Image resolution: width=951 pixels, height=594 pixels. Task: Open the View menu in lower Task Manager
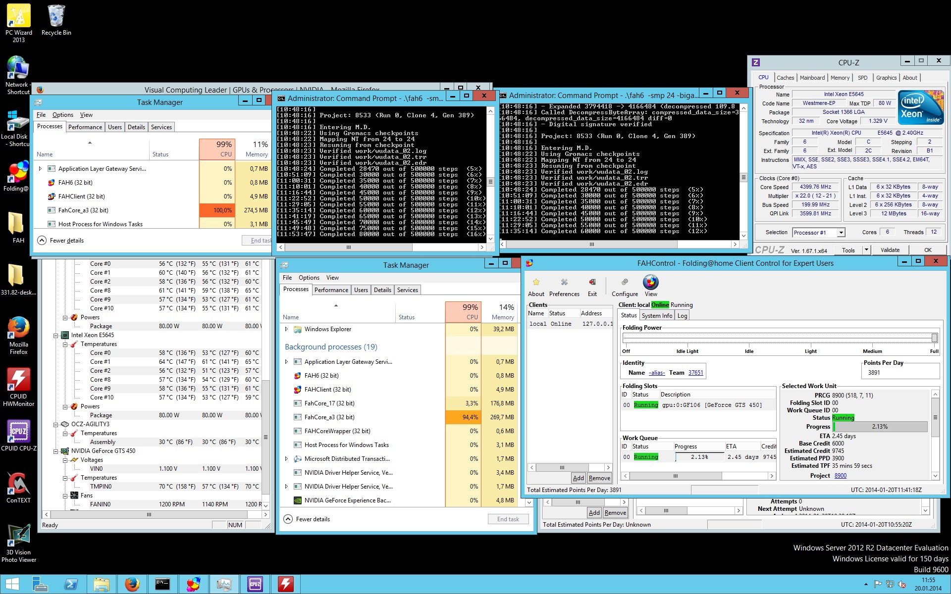(332, 278)
